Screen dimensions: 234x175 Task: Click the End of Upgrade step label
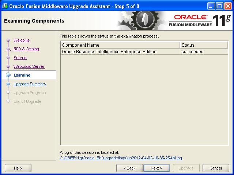27,101
